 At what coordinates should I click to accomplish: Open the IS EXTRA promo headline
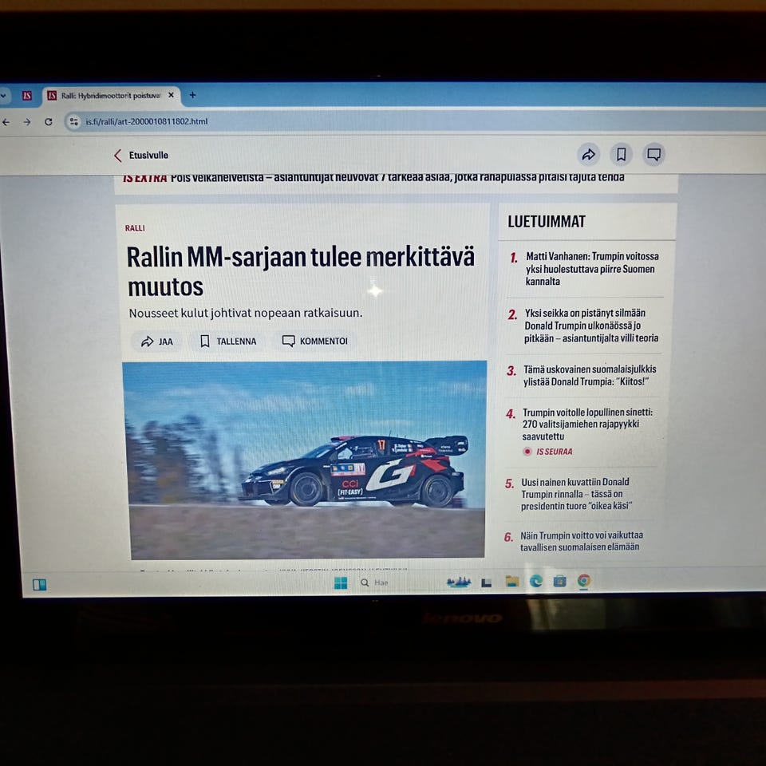coord(373,177)
